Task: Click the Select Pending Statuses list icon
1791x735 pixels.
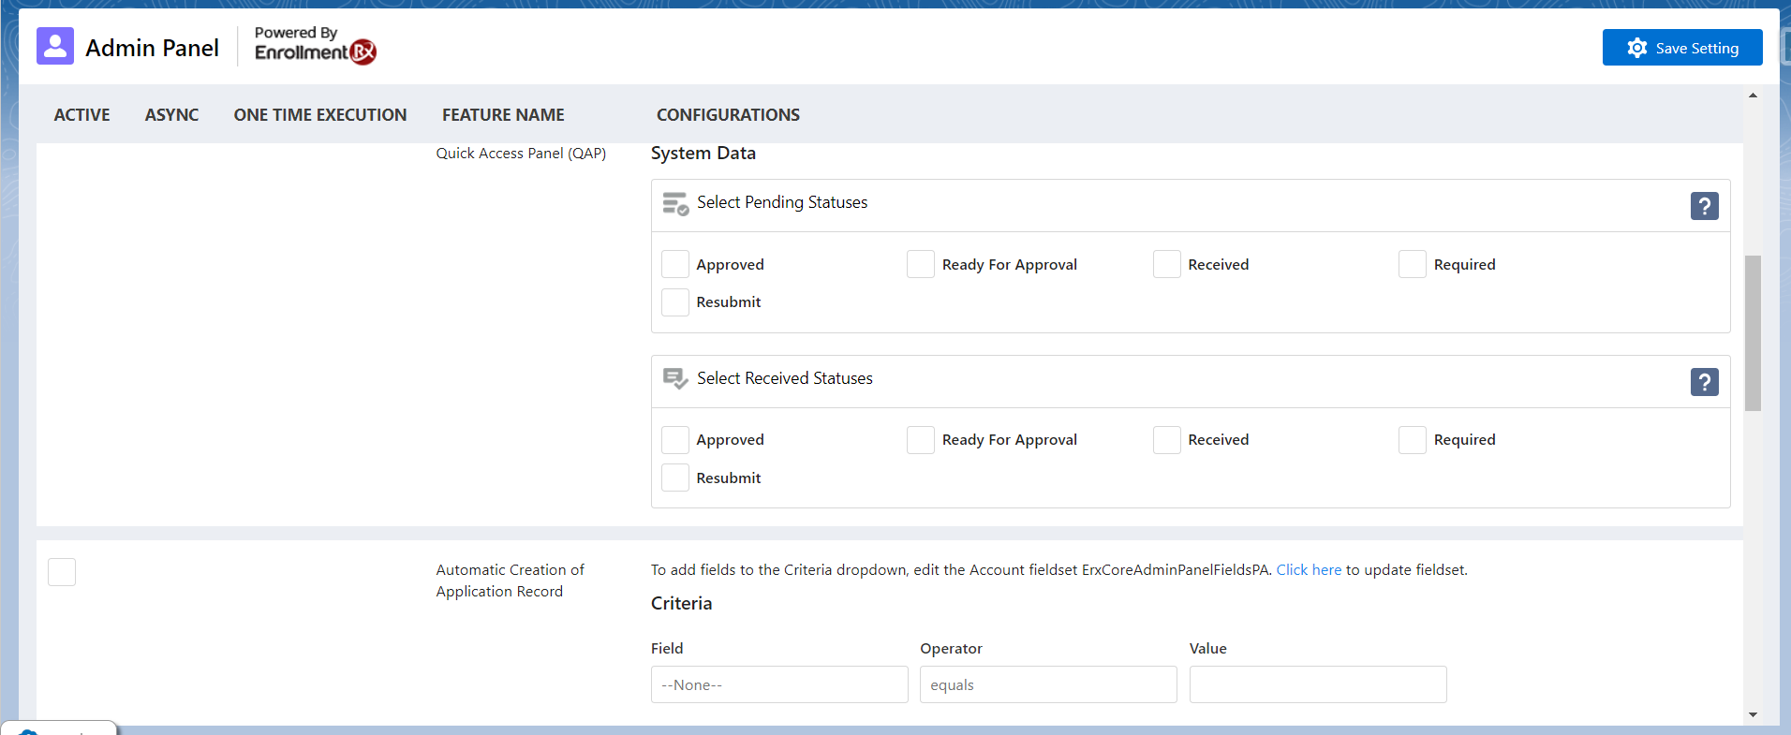Action: pyautogui.click(x=675, y=203)
